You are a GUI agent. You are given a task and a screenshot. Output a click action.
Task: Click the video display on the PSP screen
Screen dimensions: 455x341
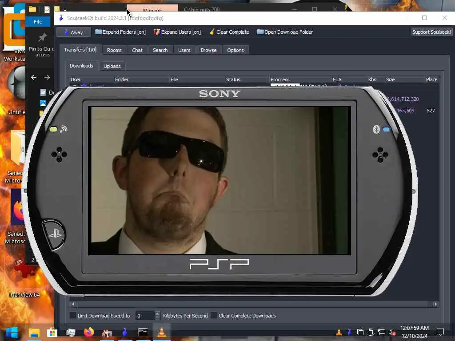pos(220,180)
